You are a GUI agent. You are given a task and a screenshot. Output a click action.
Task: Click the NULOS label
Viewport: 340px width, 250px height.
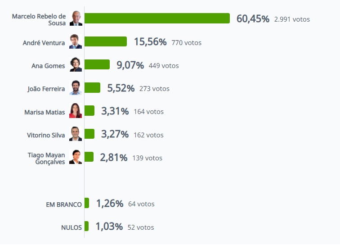72,227
